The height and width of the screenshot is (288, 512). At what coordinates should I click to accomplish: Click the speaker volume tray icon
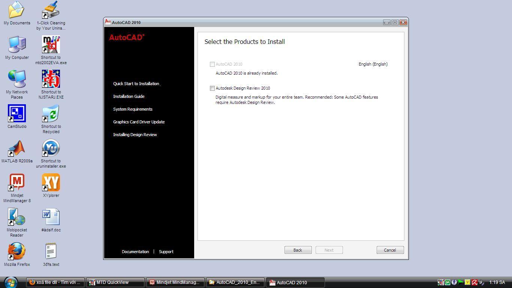[481, 282]
